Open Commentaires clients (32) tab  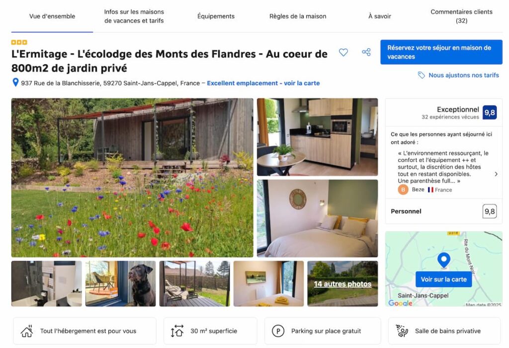tap(461, 16)
